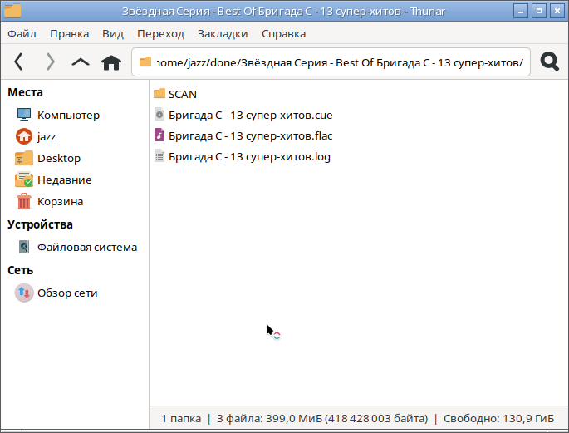This screenshot has width=569, height=433.
Task: Open search with the magnifier icon
Action: point(549,62)
